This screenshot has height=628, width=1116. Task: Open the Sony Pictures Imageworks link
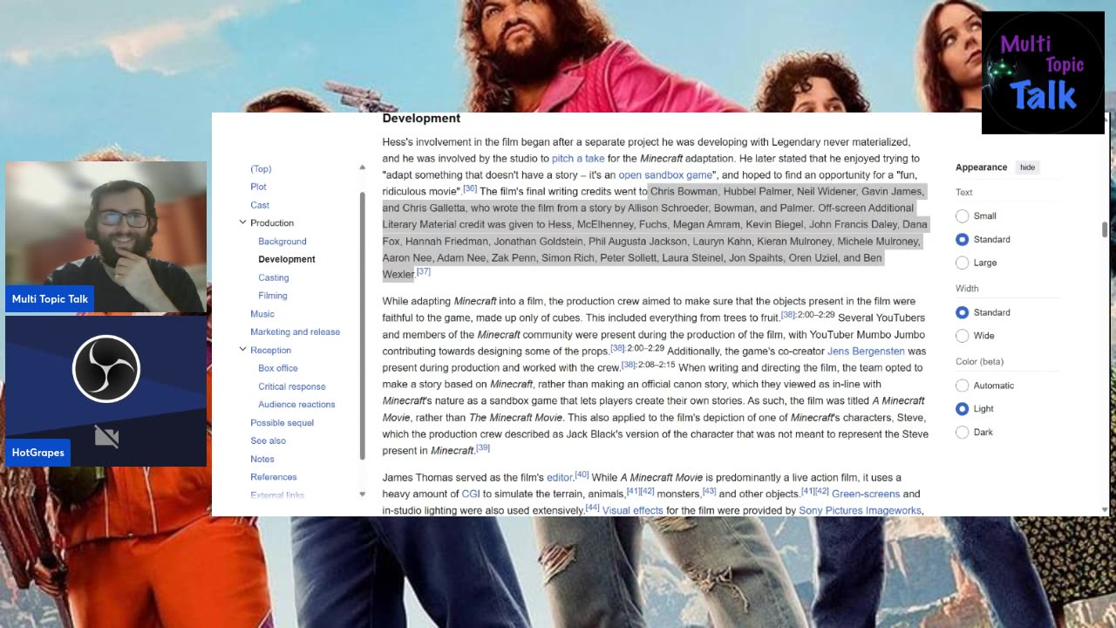click(x=861, y=510)
